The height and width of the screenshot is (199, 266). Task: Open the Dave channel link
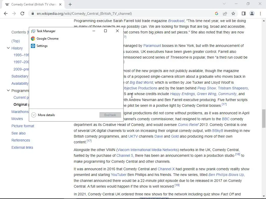(x=159, y=136)
